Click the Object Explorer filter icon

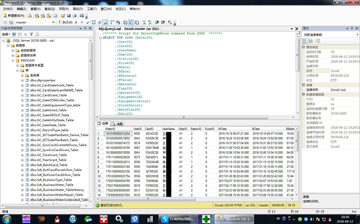[x=31, y=34]
